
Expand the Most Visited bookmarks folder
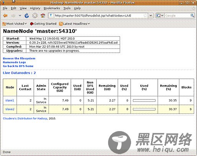coord(15,24)
